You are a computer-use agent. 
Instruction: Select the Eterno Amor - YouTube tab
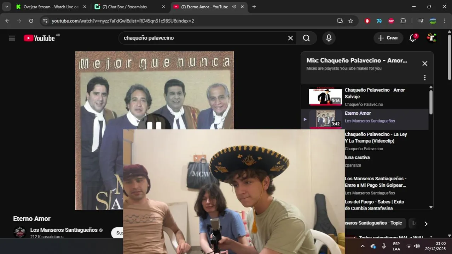pyautogui.click(x=204, y=7)
